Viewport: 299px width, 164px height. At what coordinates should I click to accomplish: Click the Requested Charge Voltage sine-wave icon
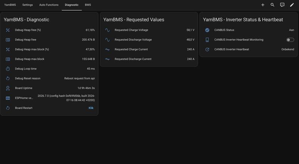pos(107,30)
